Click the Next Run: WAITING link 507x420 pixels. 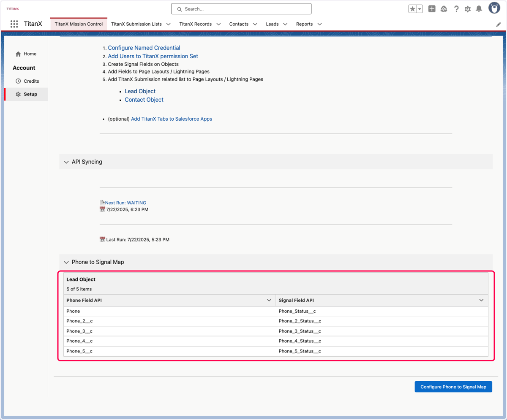click(x=125, y=203)
